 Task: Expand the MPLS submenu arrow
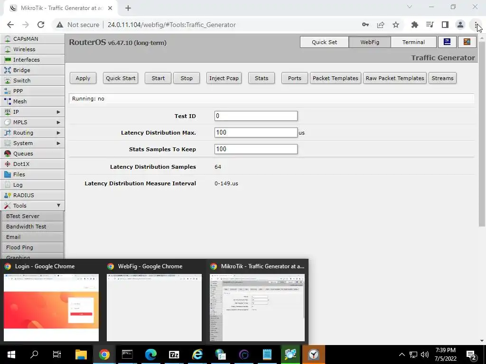58,122
